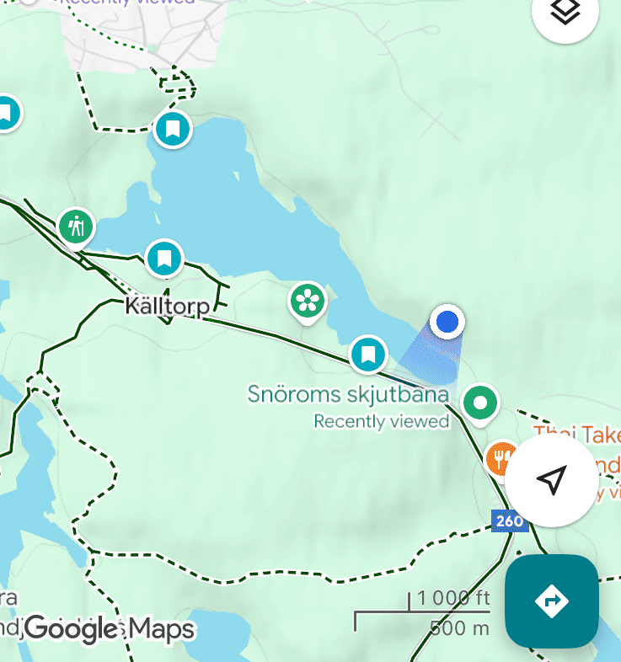The image size is (621, 662).
Task: Tap the blue current location dot
Action: (x=447, y=322)
